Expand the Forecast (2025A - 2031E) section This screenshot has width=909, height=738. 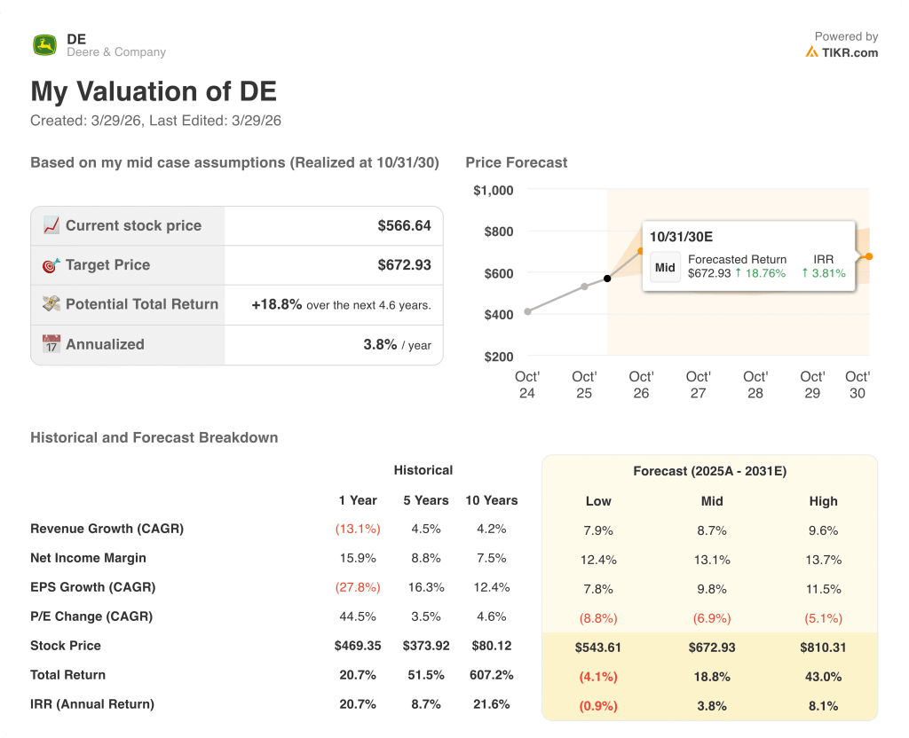tap(709, 471)
